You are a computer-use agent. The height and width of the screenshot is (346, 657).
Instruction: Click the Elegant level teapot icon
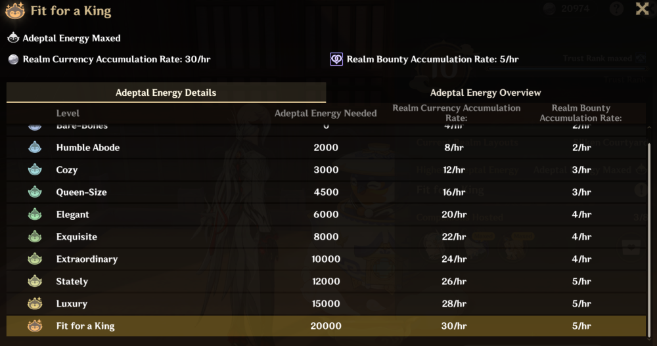pos(35,215)
